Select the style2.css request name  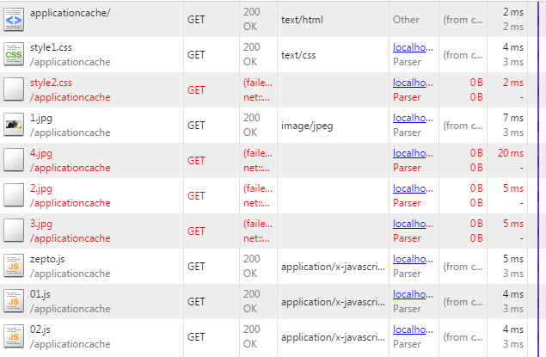[x=51, y=83]
